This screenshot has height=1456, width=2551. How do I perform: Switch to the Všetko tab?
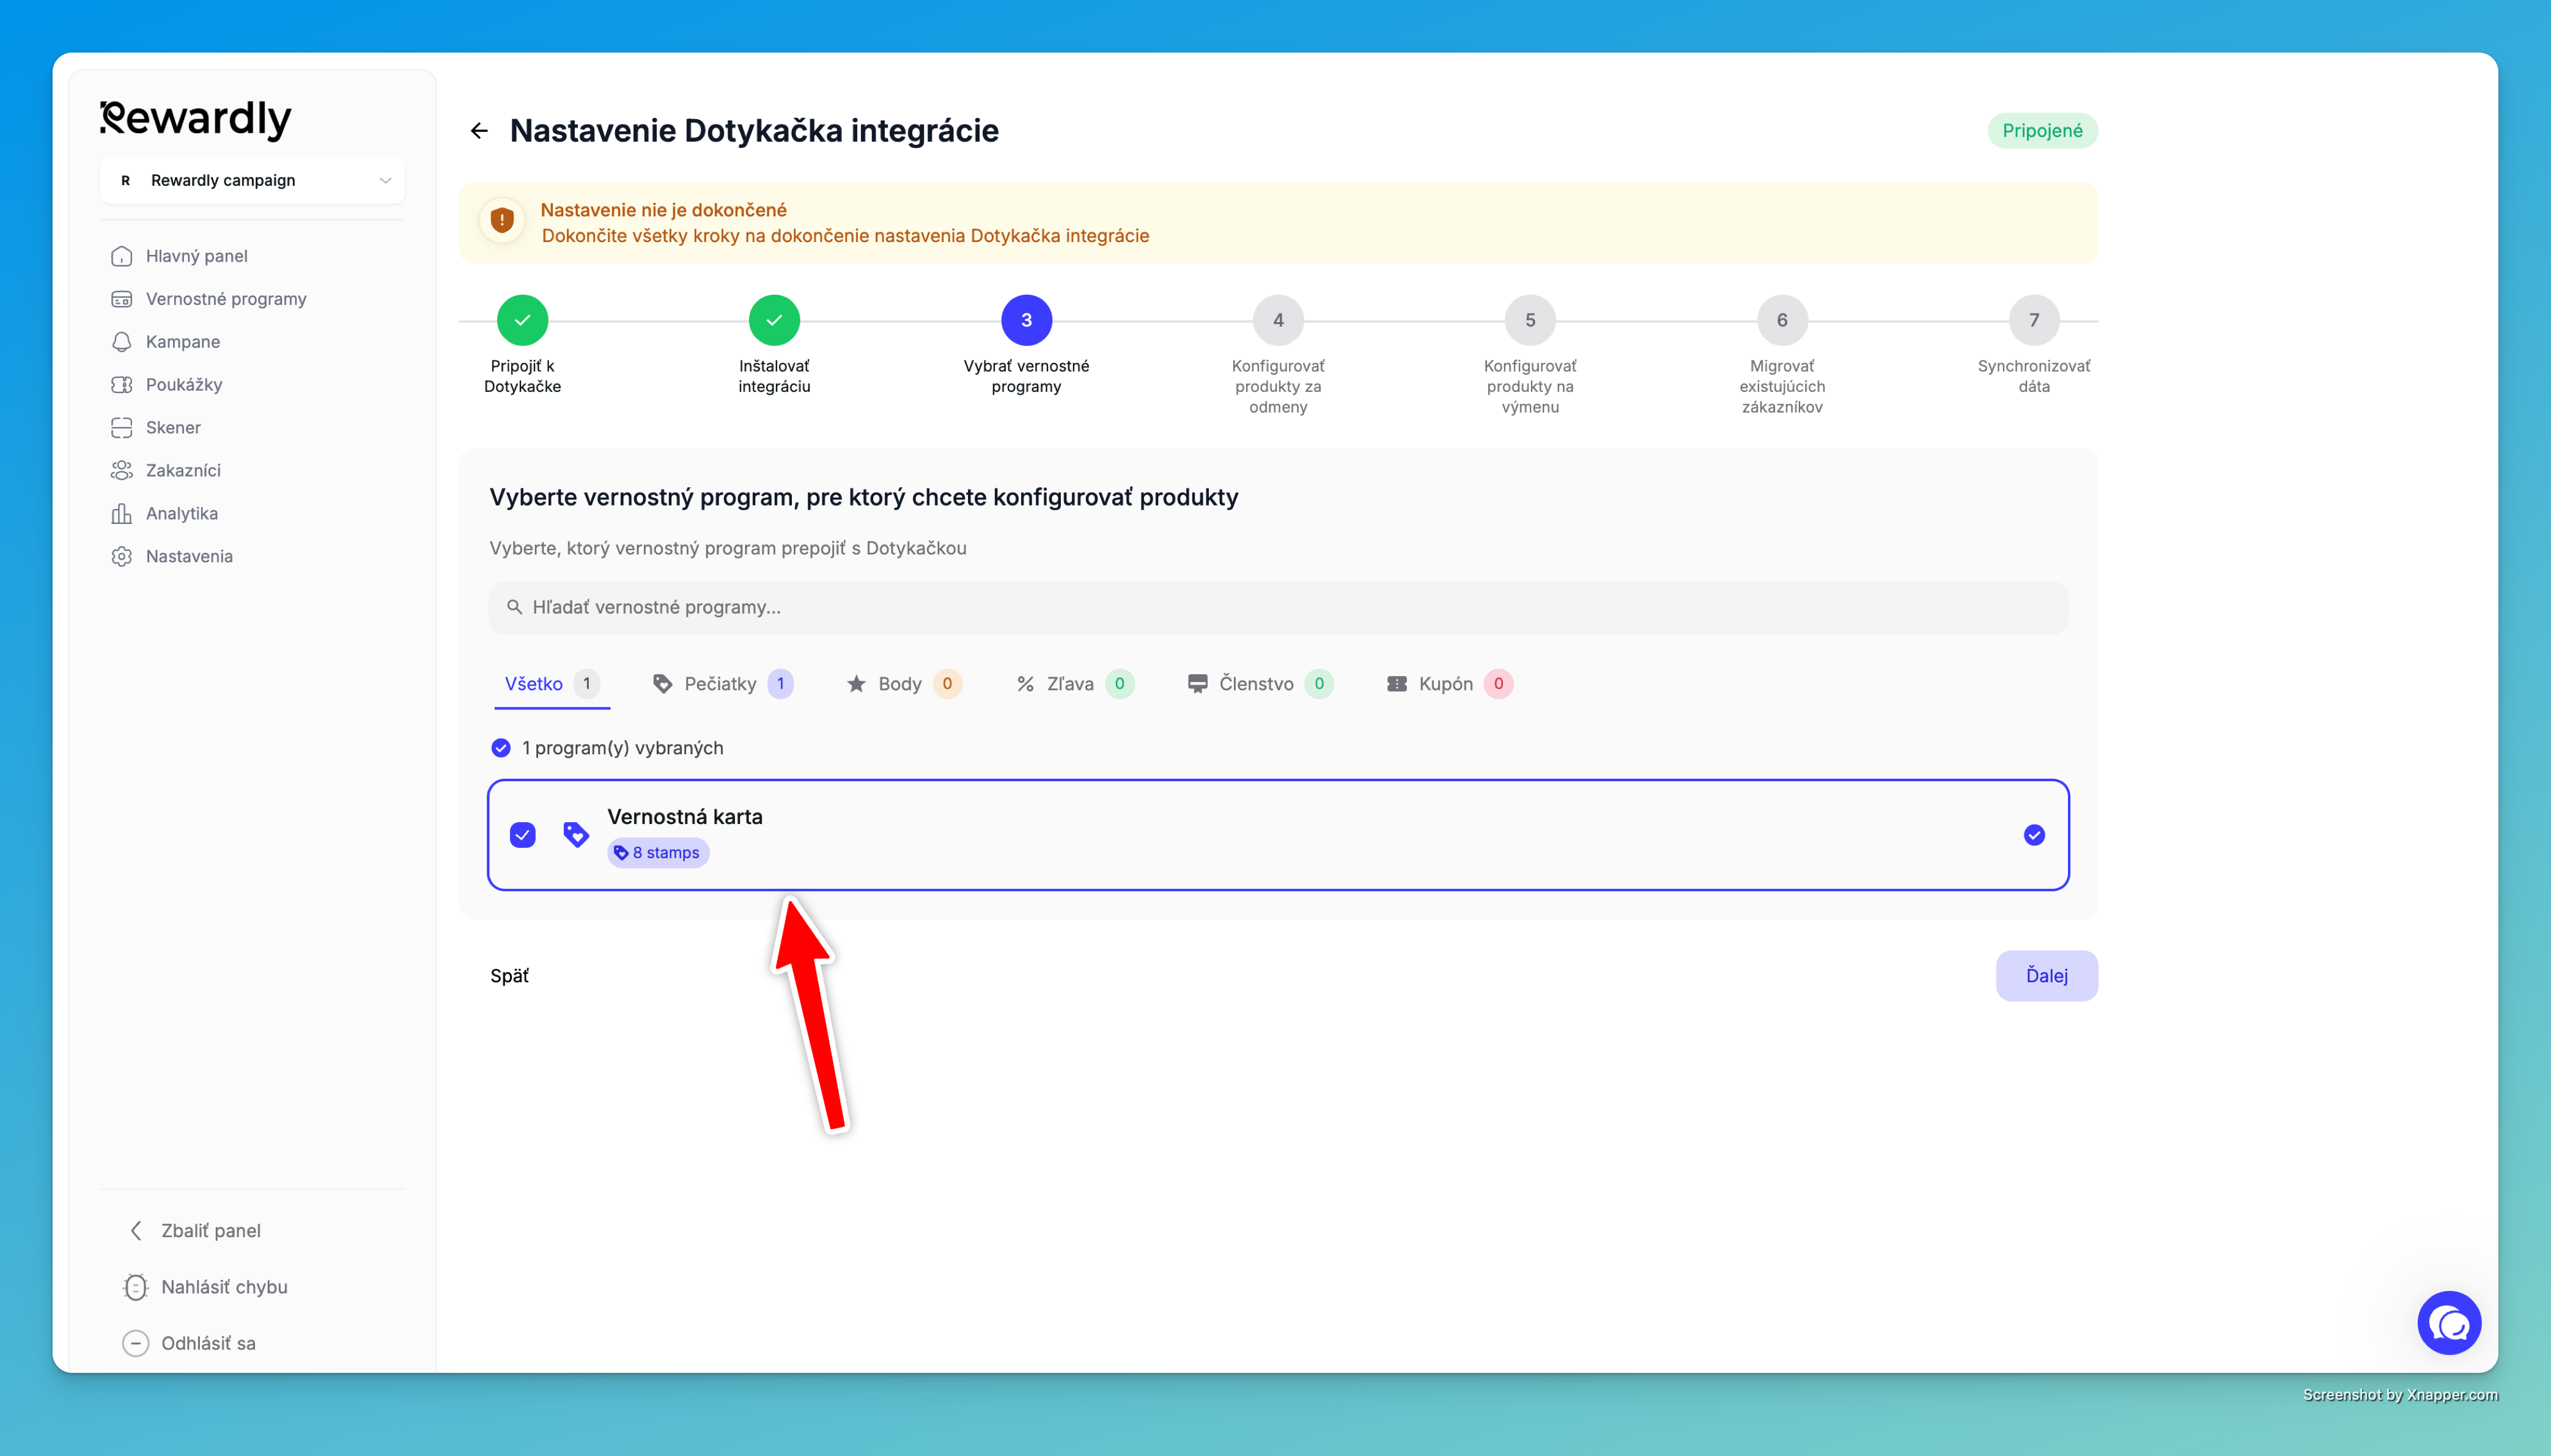(x=552, y=685)
